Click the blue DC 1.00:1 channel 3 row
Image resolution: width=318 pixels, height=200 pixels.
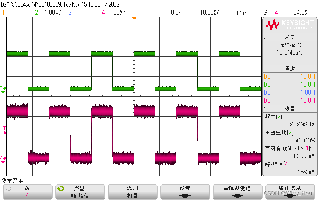290,92
